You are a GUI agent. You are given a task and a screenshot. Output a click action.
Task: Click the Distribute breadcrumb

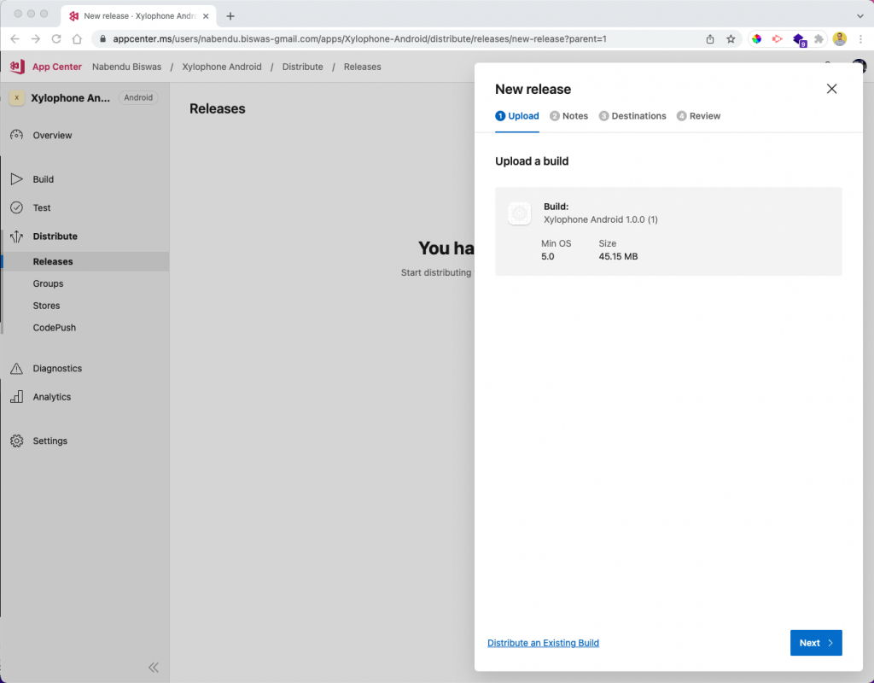coord(303,67)
